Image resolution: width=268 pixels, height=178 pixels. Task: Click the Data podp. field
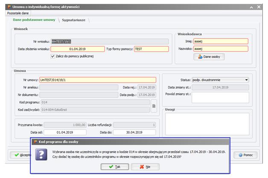click(x=147, y=95)
